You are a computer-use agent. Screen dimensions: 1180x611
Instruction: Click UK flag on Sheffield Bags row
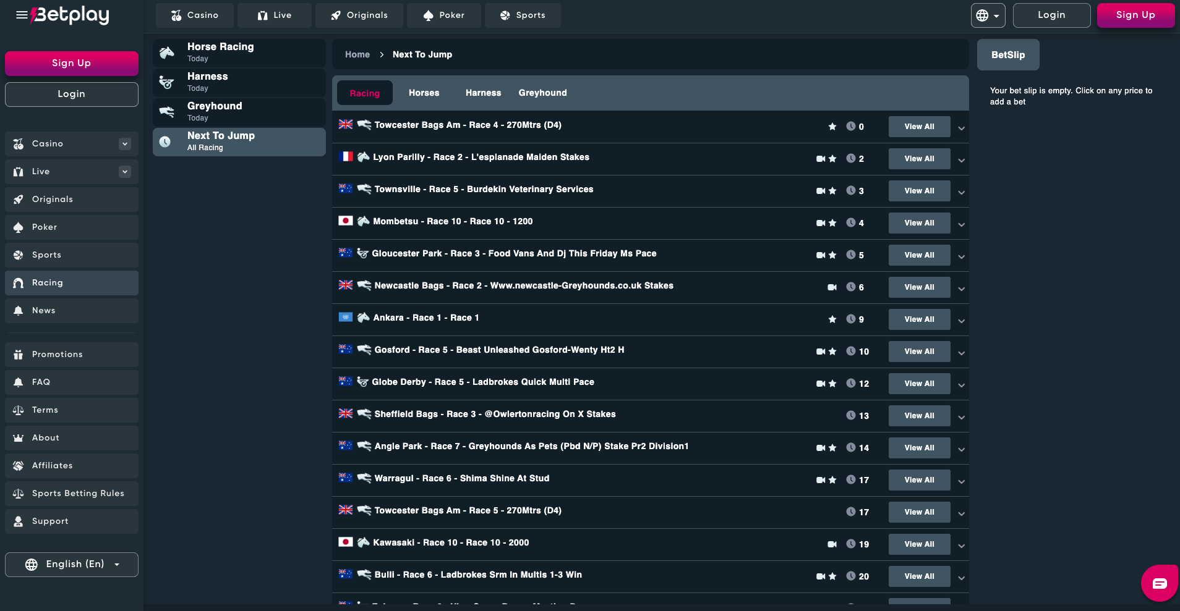(346, 413)
